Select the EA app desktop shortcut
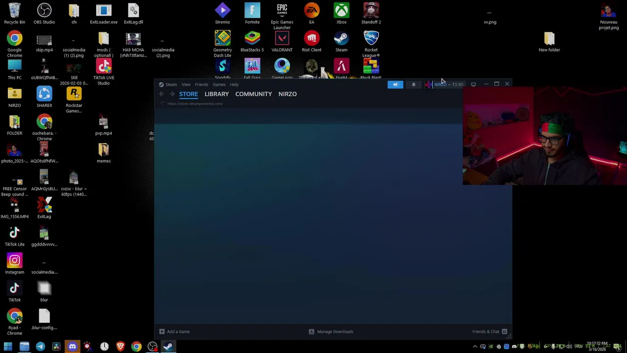The image size is (627, 353). pyautogui.click(x=312, y=14)
